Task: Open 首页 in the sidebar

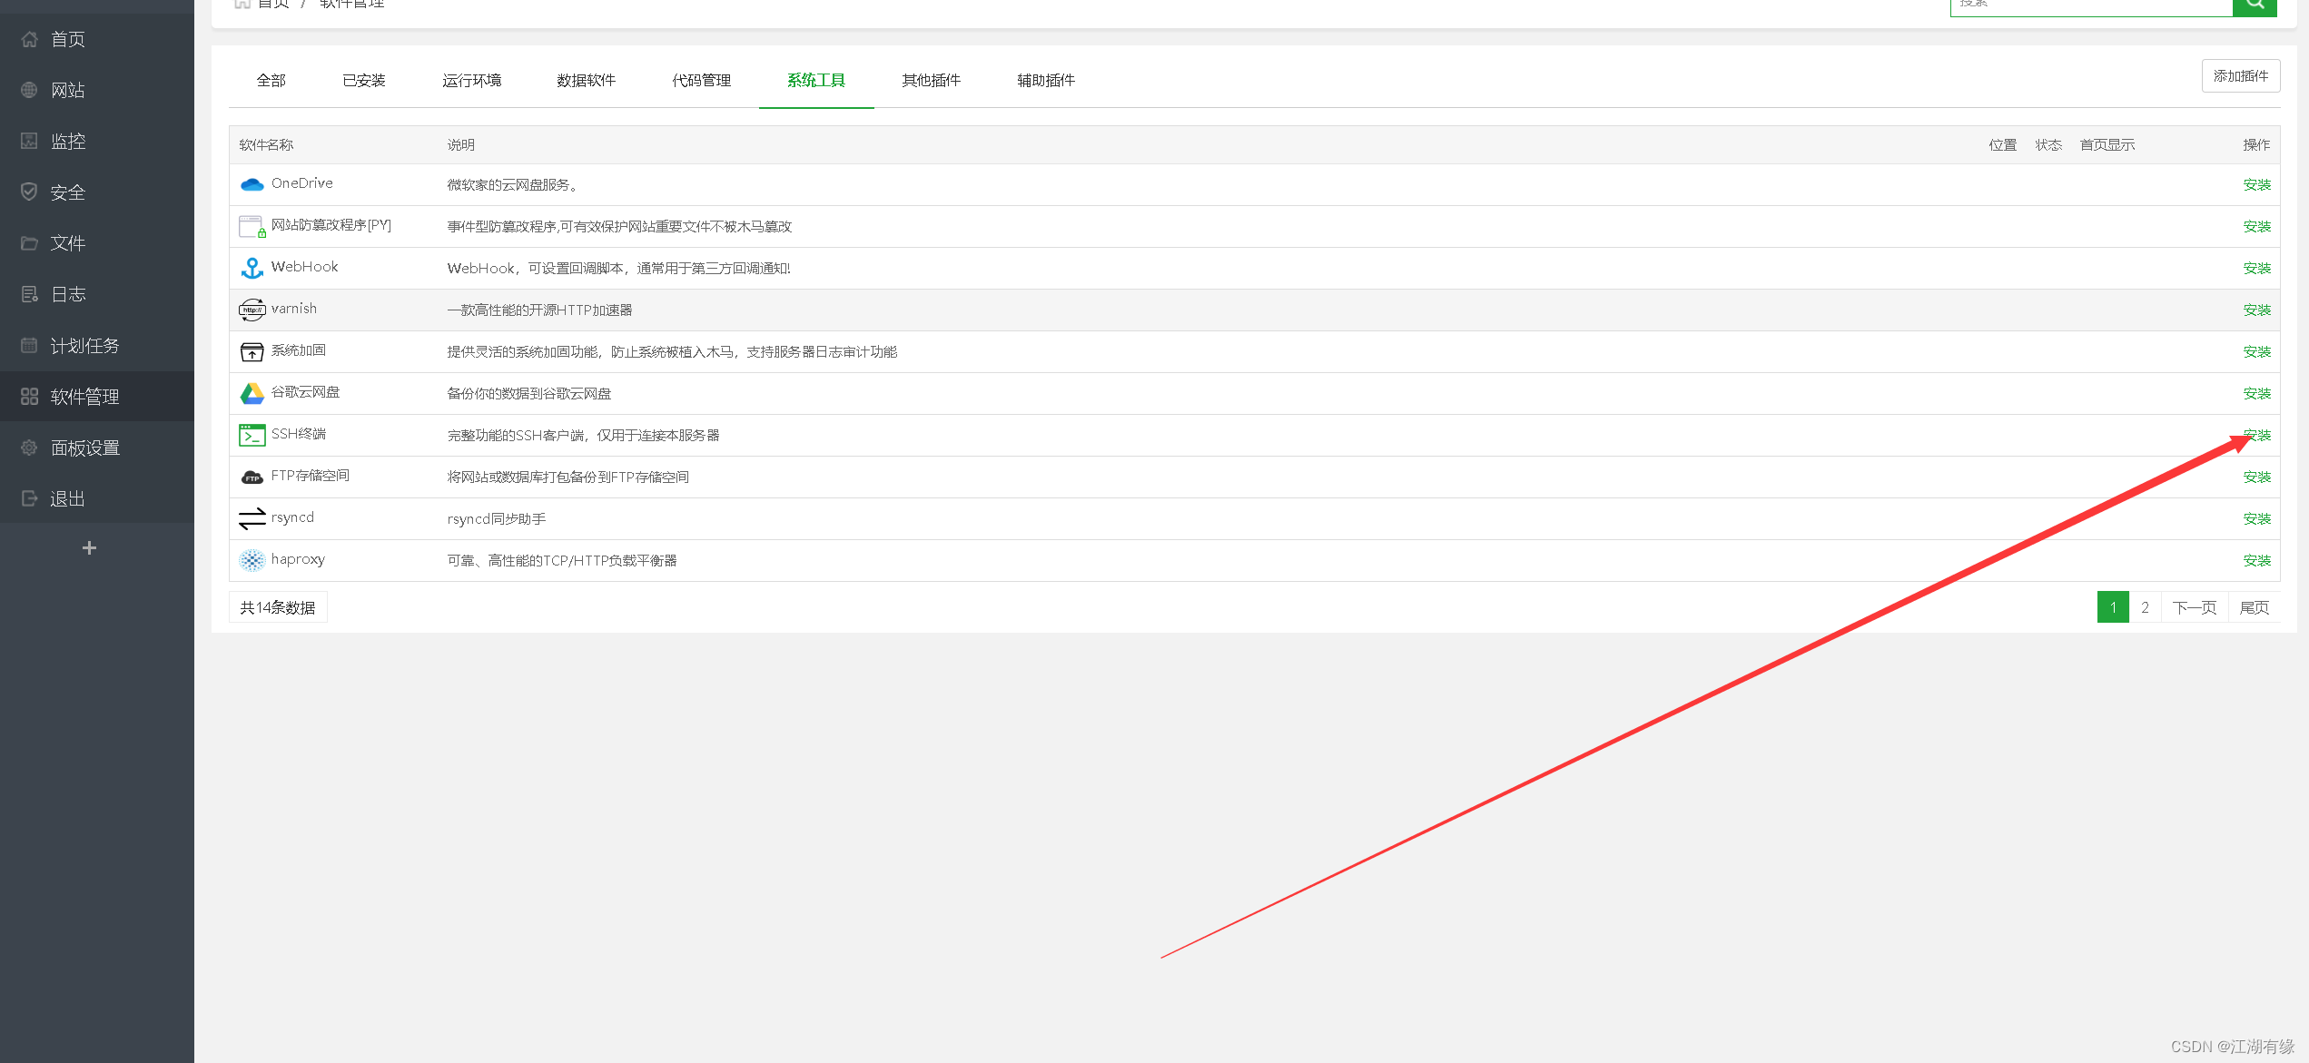Action: [x=68, y=39]
